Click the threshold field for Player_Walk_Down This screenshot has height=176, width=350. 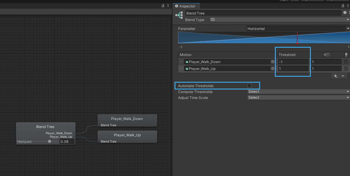pos(293,62)
